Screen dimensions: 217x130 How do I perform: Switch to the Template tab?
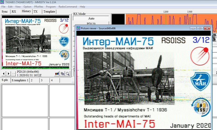[49, 12]
